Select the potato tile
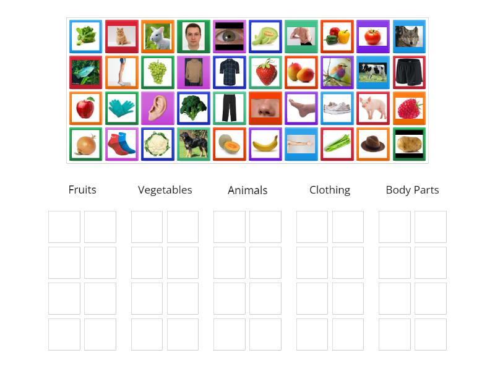The width and height of the screenshot is (495, 371). pos(409,144)
